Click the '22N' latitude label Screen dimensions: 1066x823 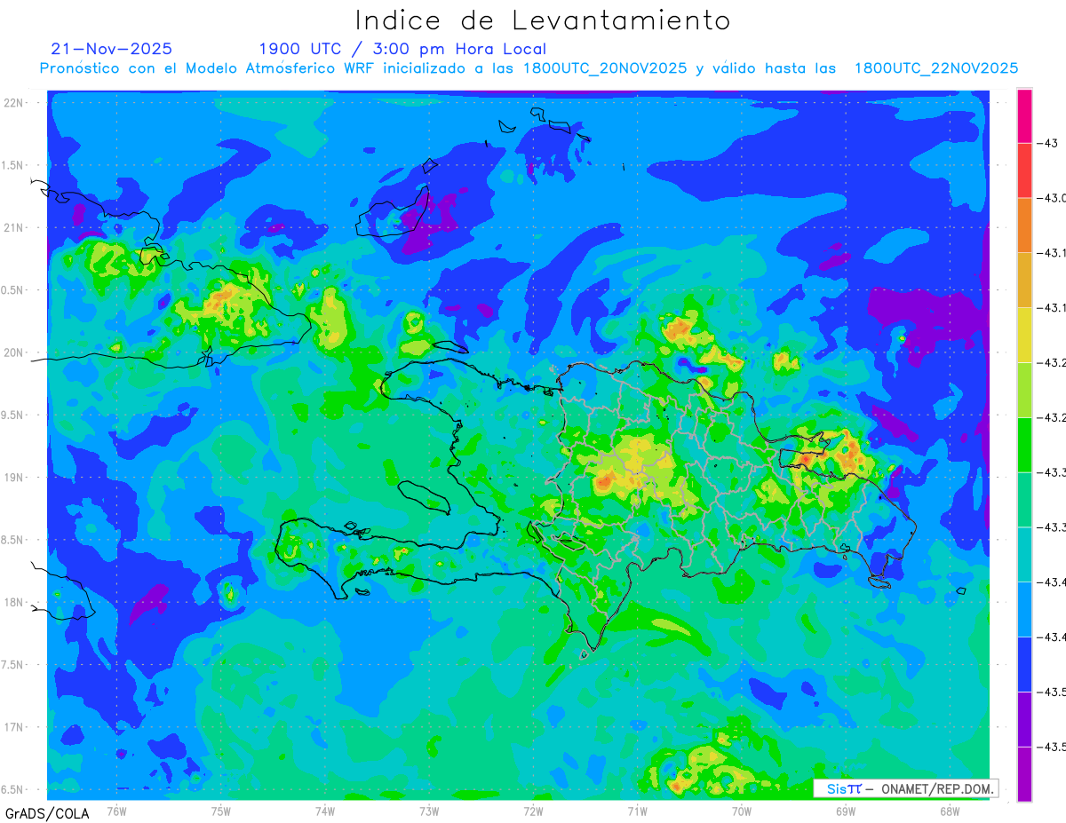[13, 103]
